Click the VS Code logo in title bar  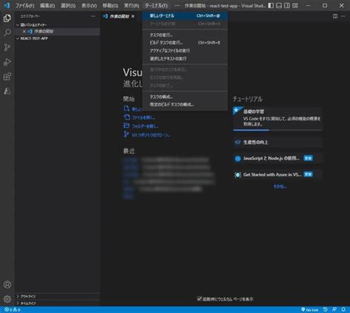(7, 5)
